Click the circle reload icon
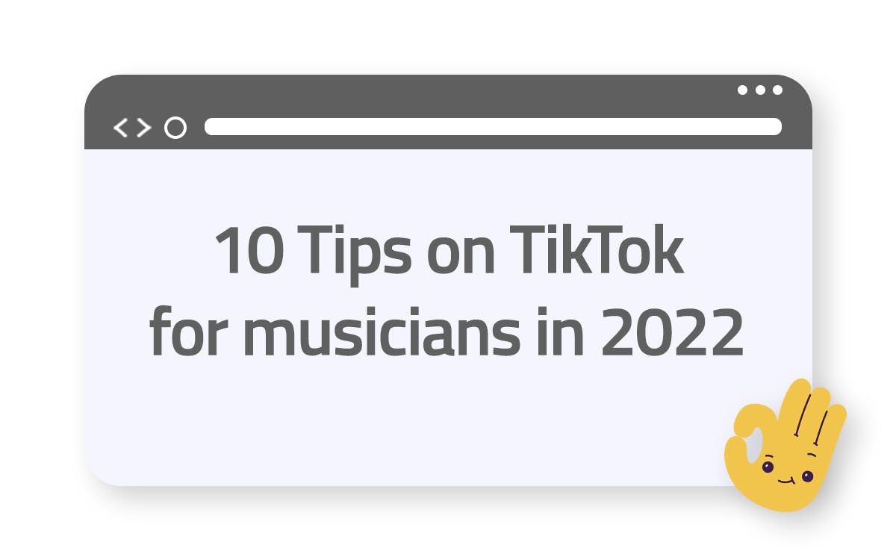Viewport: 896px width, 560px height. pos(175,128)
